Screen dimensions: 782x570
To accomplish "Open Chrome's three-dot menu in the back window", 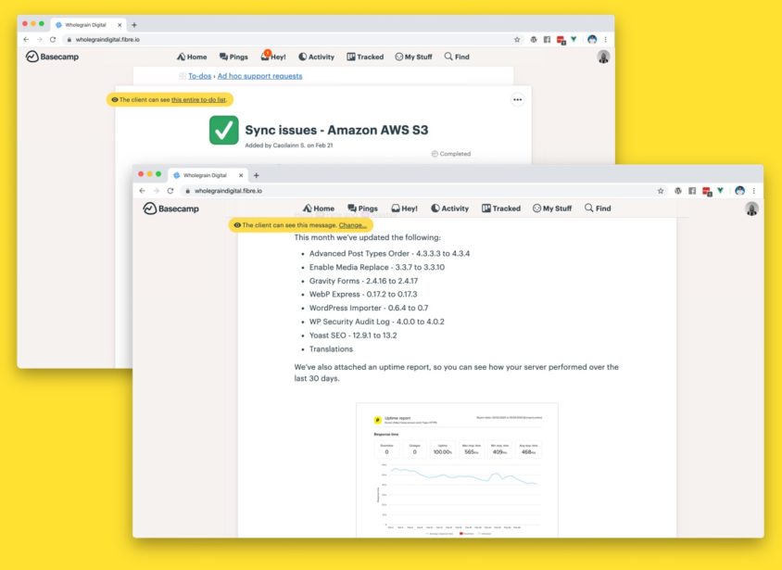I will click(x=605, y=40).
